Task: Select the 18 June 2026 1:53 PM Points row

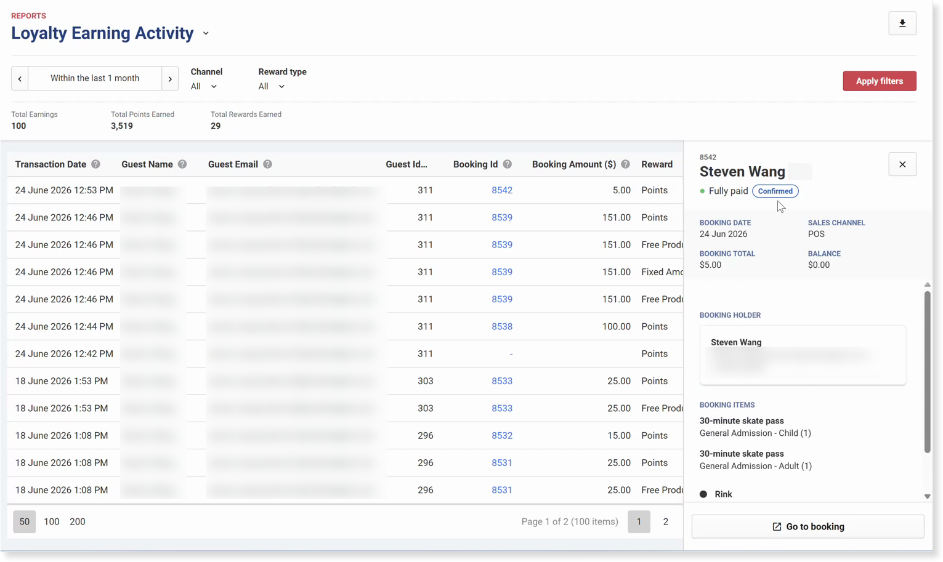Action: tap(345, 381)
